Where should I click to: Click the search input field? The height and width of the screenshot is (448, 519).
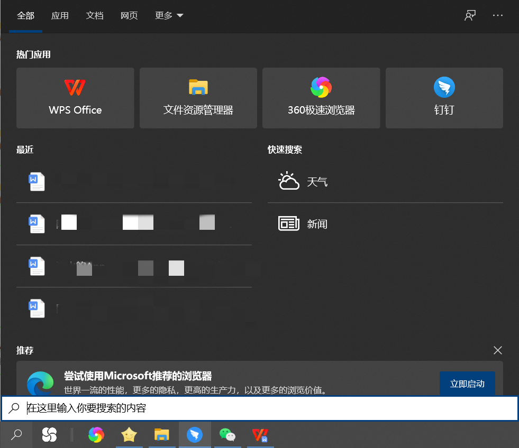(212, 407)
